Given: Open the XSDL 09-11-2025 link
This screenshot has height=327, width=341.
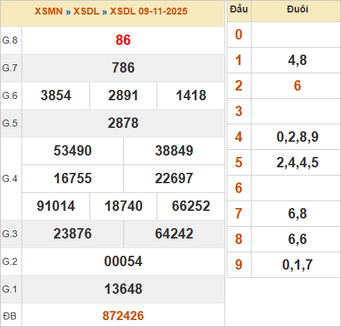Looking at the screenshot, I should point(148,11).
